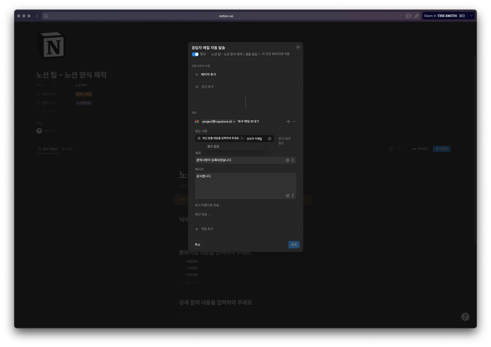491x347 pixels.
Task: Expand the 샘플 응답 dropdown in the header
Action: point(259,54)
